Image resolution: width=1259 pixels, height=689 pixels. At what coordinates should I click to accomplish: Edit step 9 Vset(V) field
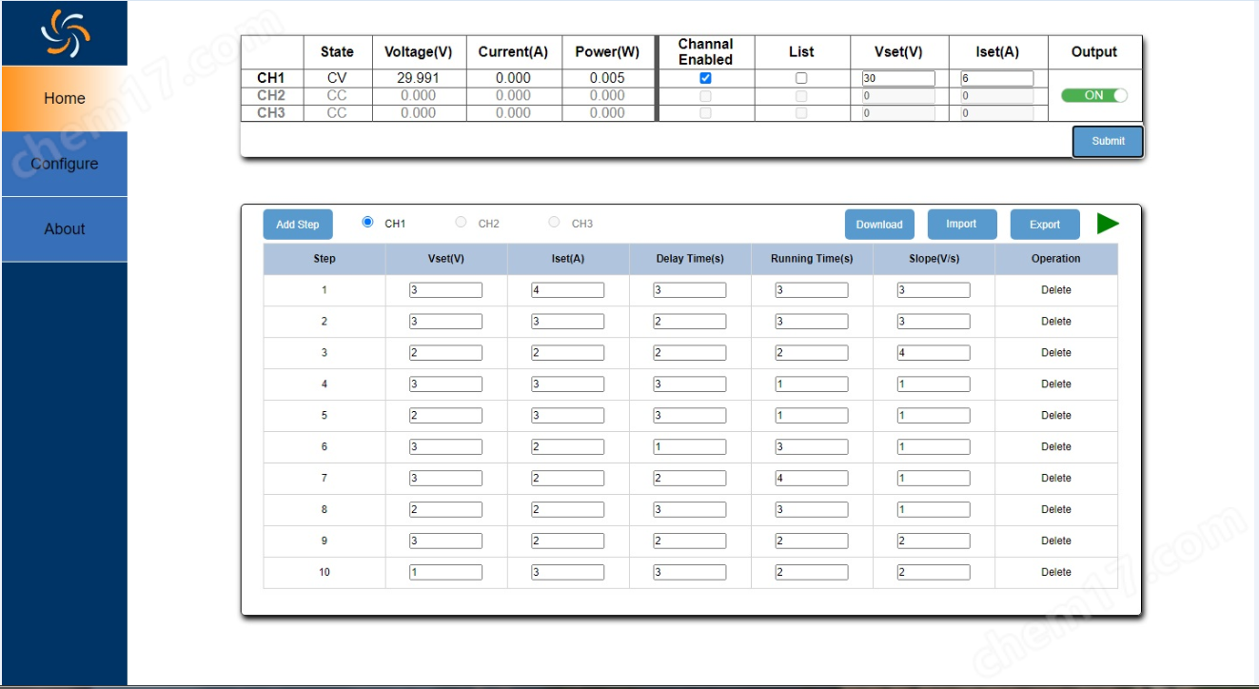click(x=446, y=541)
